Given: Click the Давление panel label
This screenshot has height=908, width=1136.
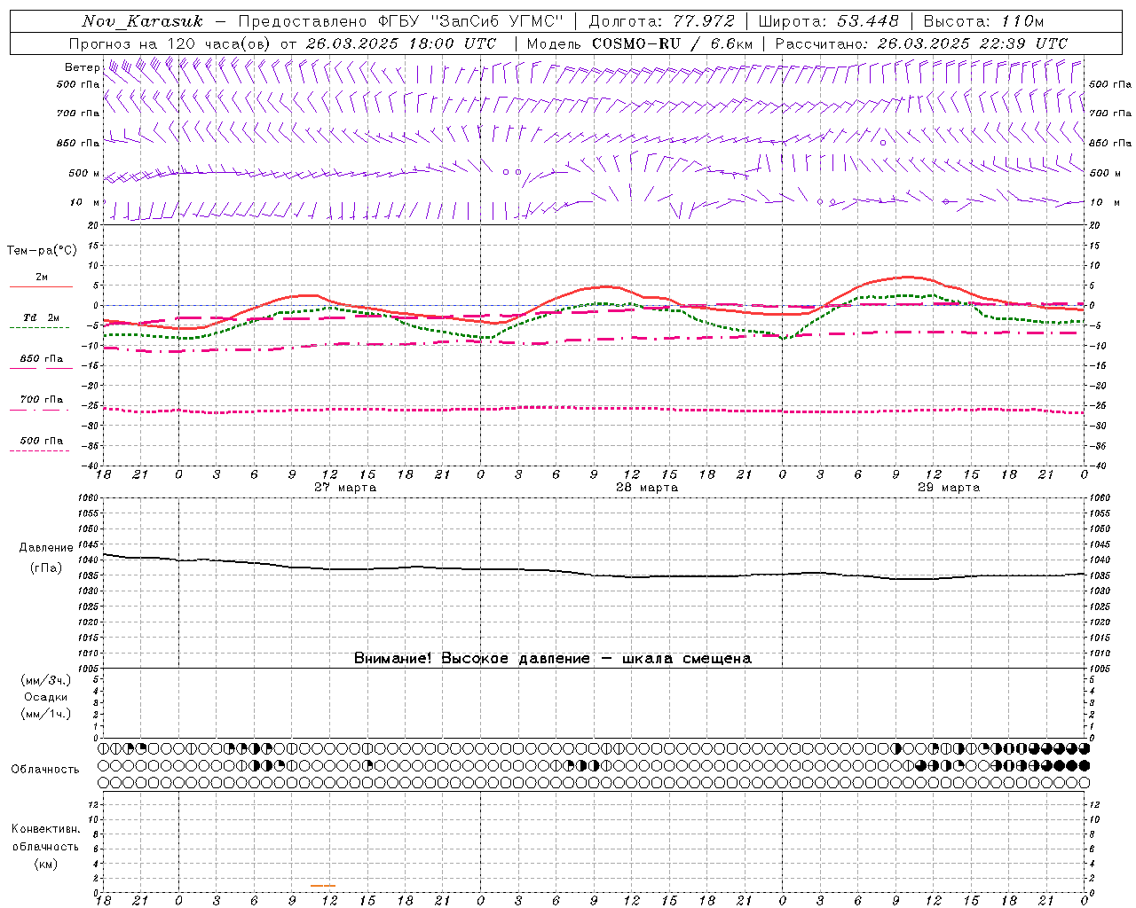Looking at the screenshot, I should point(46,548).
